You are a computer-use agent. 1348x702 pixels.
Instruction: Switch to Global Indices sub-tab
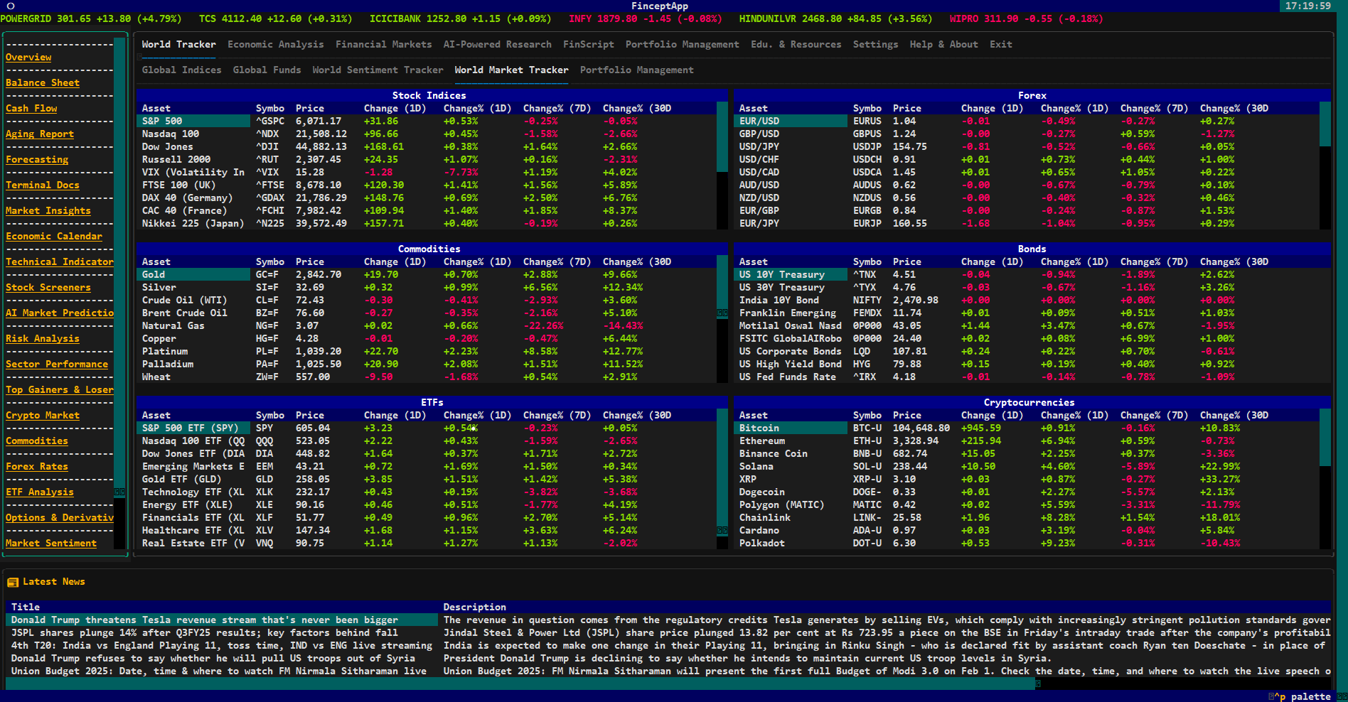(x=182, y=70)
